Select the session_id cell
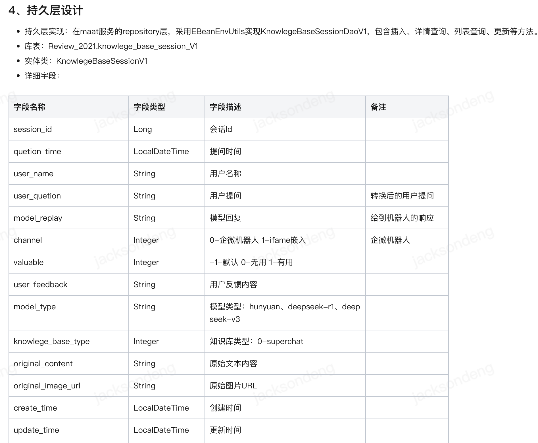The height and width of the screenshot is (443, 538). pos(33,129)
